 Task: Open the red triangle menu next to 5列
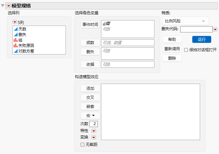tap(15, 22)
